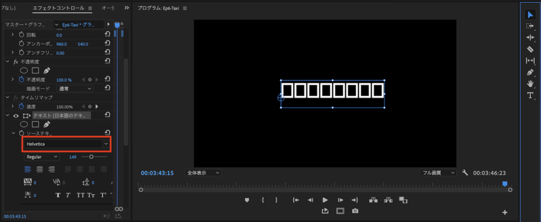This screenshot has height=222, width=541.
Task: Select the Track Select Forward tool
Action: (530, 26)
